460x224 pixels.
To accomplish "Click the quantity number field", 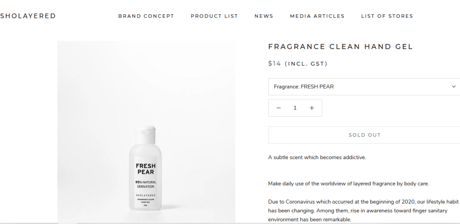I will (295, 108).
